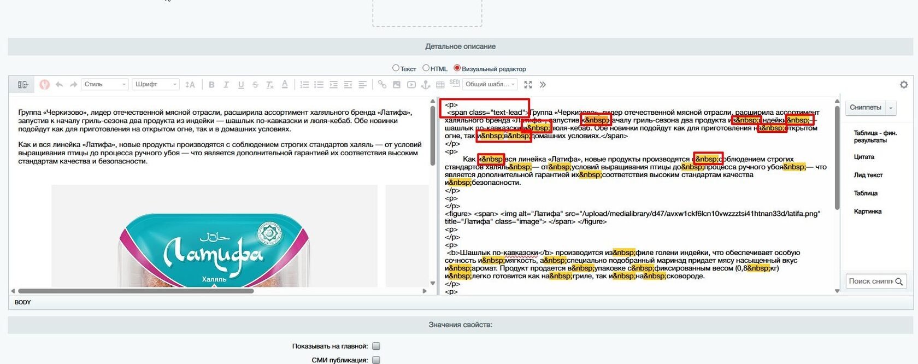Click the code pane scroll-down arrow
The height and width of the screenshot is (364, 918).
(837, 291)
